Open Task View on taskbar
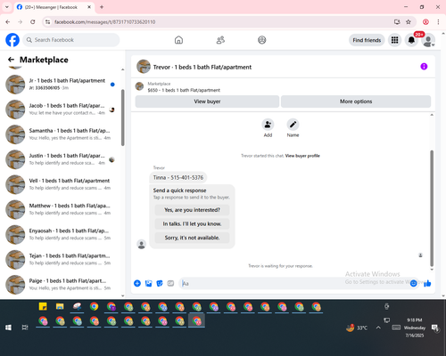 (x=25, y=328)
